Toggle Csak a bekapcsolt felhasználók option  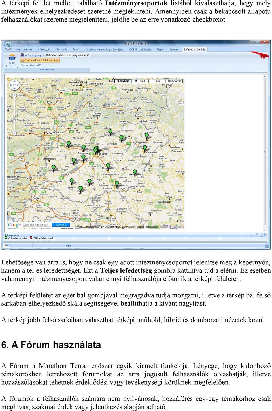point(40,60)
